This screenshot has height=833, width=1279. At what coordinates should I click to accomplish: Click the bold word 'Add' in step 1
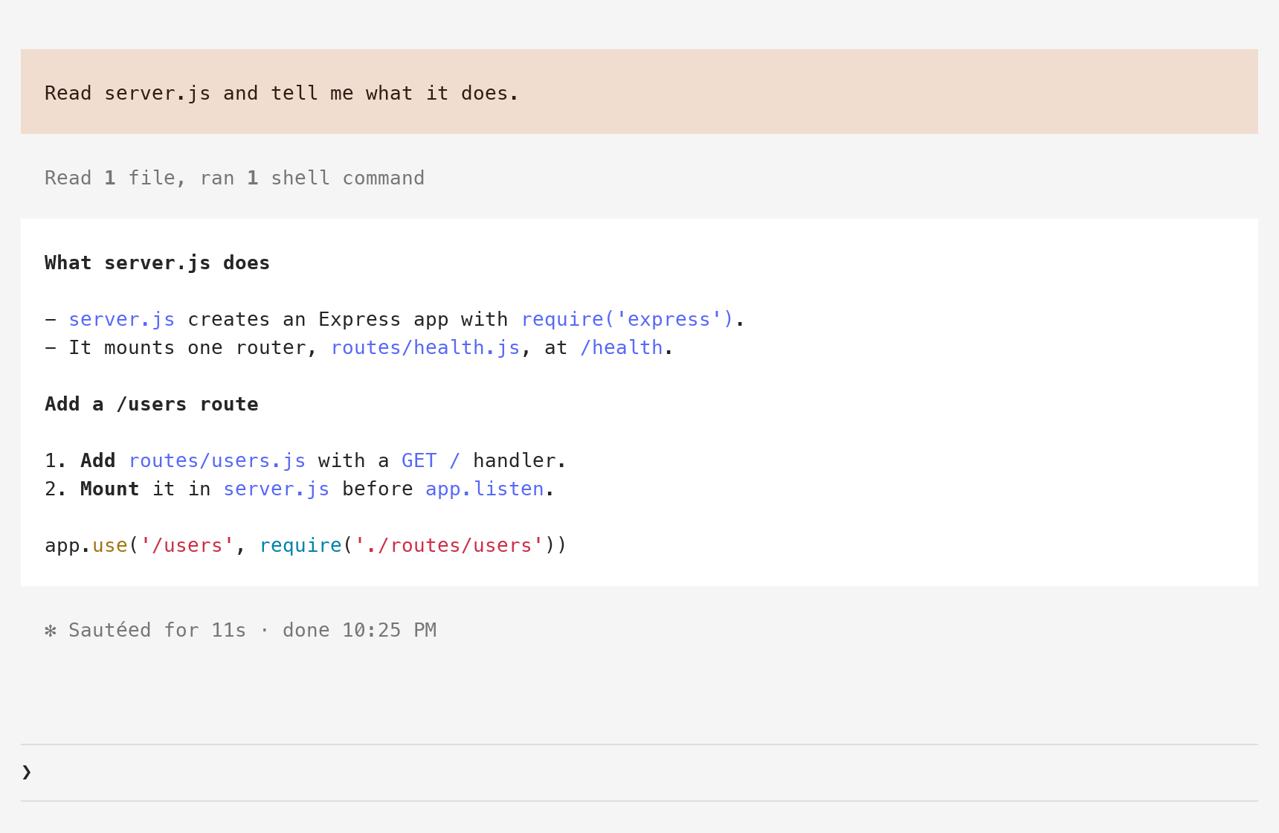click(98, 461)
